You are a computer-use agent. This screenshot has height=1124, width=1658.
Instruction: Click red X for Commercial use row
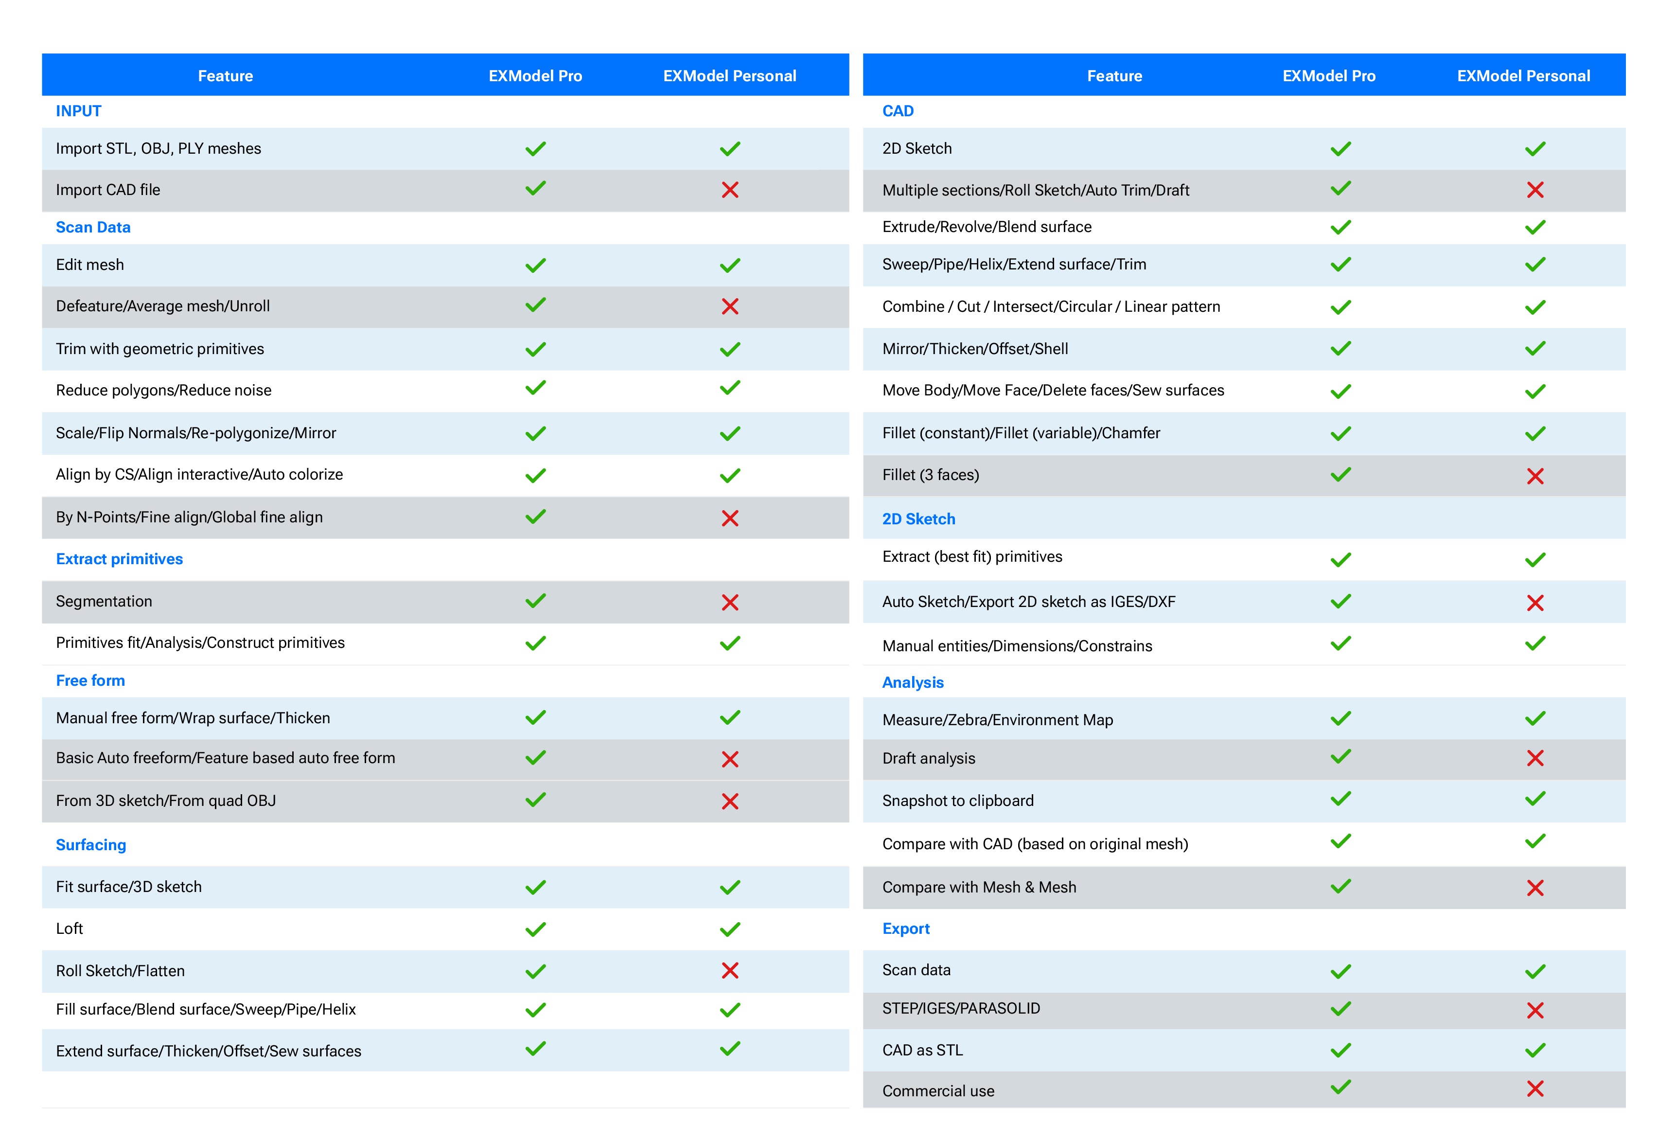pyautogui.click(x=1535, y=1089)
